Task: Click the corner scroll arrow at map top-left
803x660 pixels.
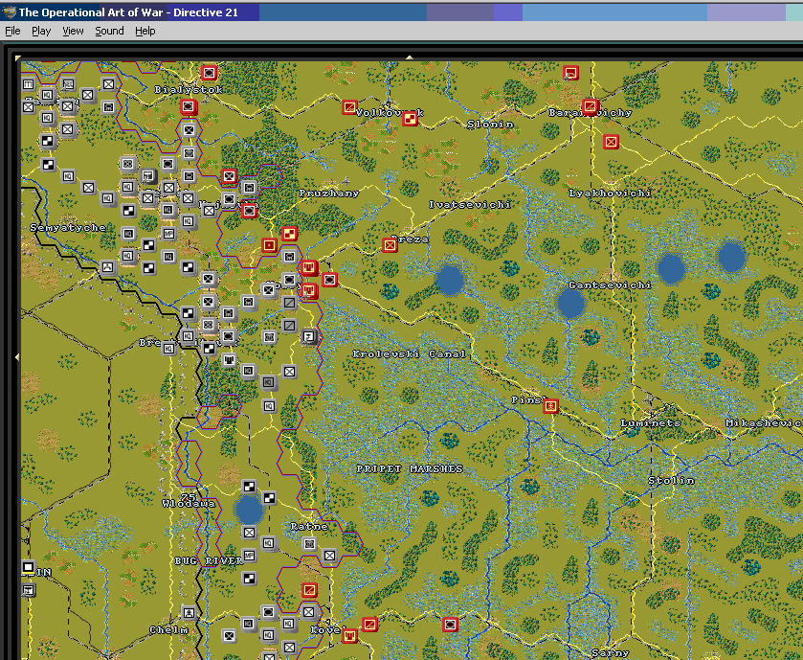Action: (18, 57)
